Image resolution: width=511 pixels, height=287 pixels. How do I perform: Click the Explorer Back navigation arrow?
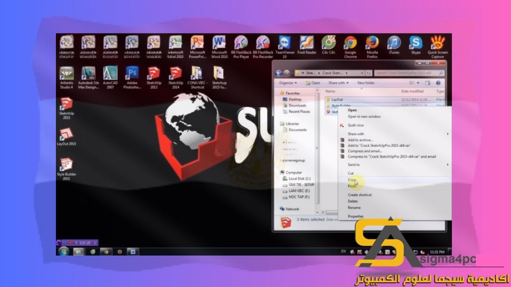pyautogui.click(x=279, y=73)
